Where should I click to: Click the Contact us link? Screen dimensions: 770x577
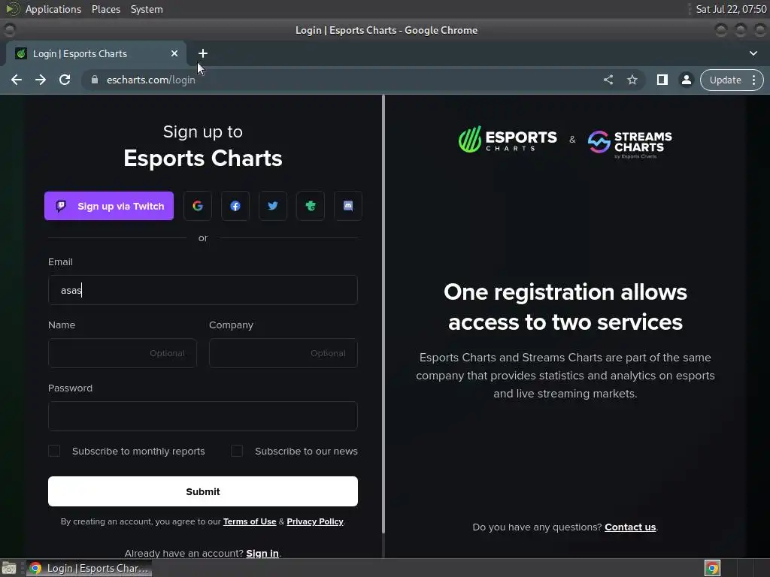pyautogui.click(x=630, y=527)
